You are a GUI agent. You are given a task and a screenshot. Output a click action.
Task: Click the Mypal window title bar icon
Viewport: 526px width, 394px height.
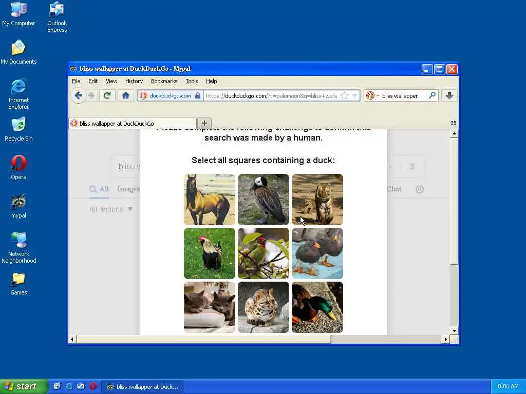coord(73,69)
